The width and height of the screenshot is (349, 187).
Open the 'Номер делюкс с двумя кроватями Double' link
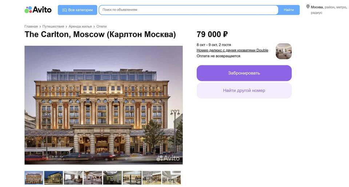(x=232, y=50)
